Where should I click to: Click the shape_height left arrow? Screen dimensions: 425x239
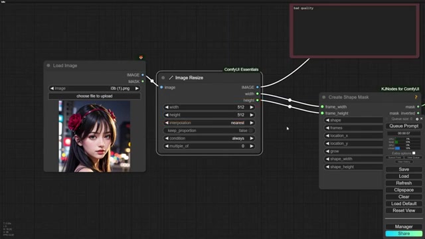click(x=327, y=167)
